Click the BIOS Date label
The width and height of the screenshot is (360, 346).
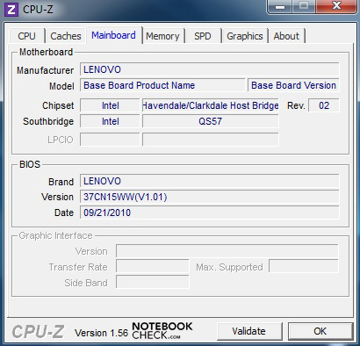64,213
